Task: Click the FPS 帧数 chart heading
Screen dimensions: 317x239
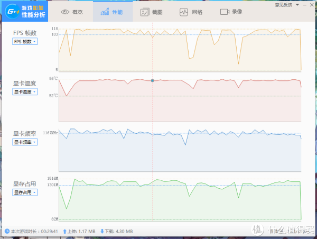Action: coord(25,33)
